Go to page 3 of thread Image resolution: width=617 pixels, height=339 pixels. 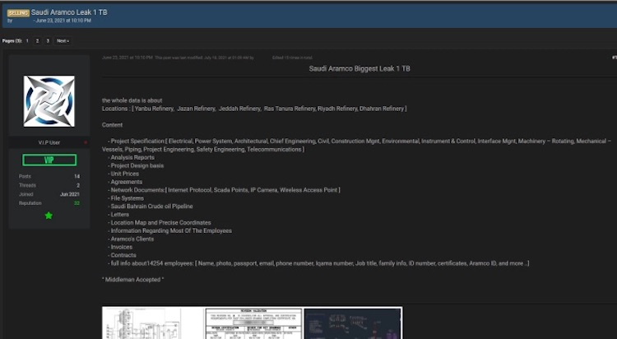click(x=48, y=40)
